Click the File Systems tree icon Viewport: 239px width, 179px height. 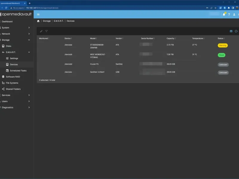click(x=3, y=83)
